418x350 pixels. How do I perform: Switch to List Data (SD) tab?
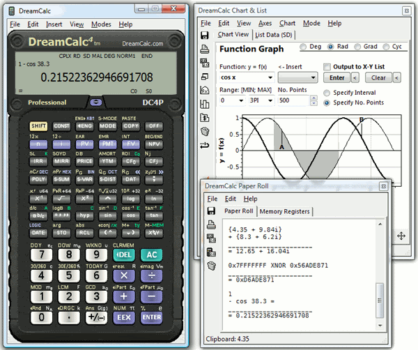[274, 35]
